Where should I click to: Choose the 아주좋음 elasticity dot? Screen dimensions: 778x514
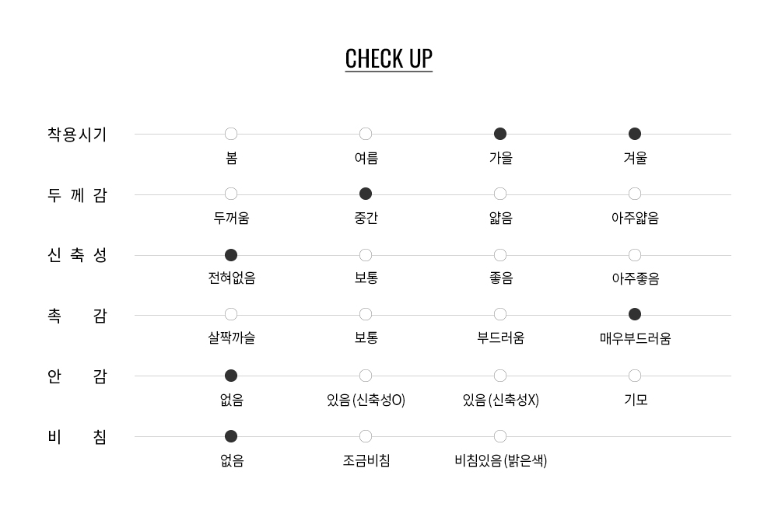[x=635, y=255]
